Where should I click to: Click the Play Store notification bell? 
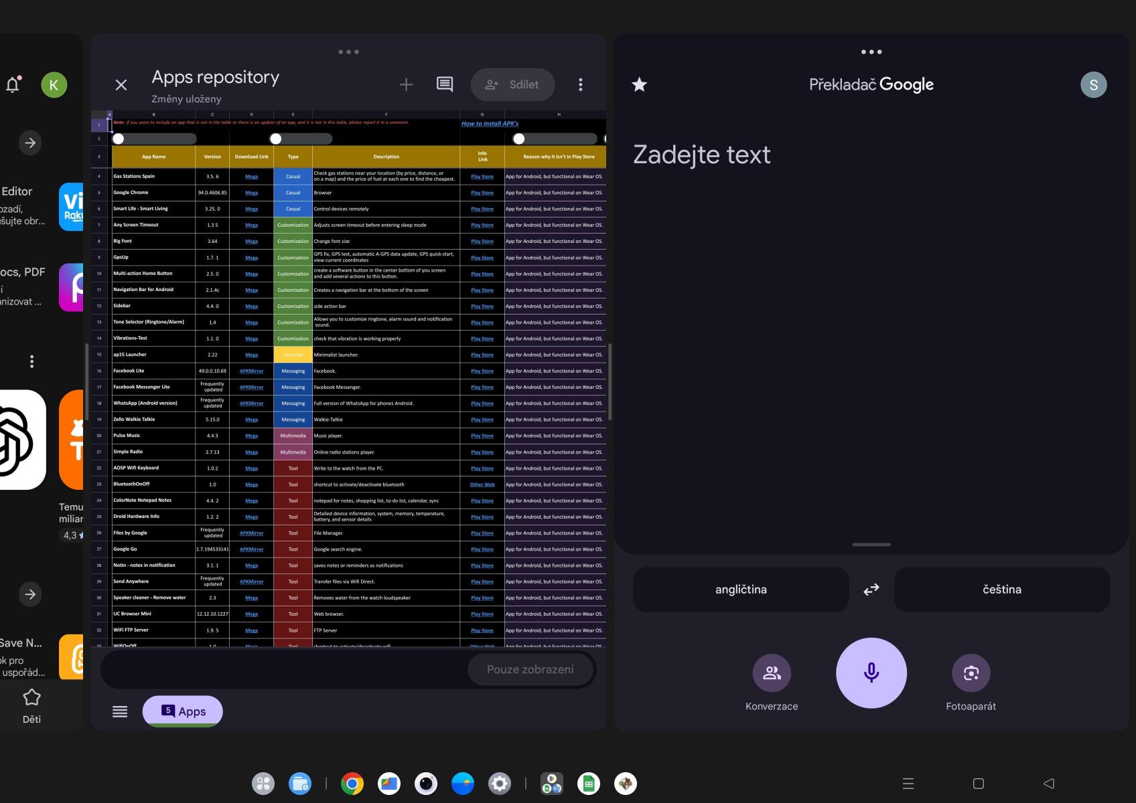pos(13,84)
